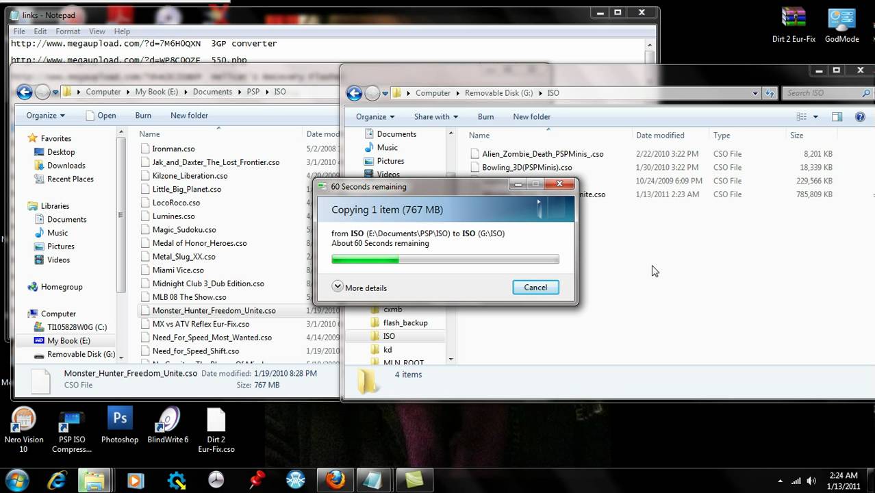Toggle preview pane in Removable Disk window
The image size is (875, 493).
point(837,117)
